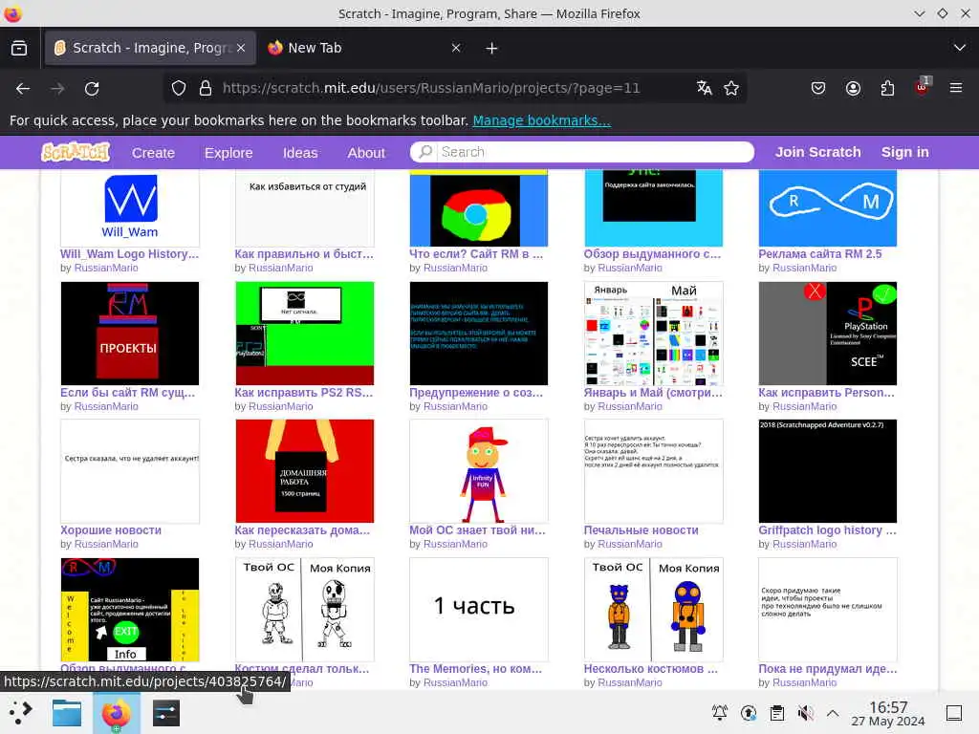The image size is (979, 734).
Task: Open the clock showing 16:57
Action: [x=888, y=713]
